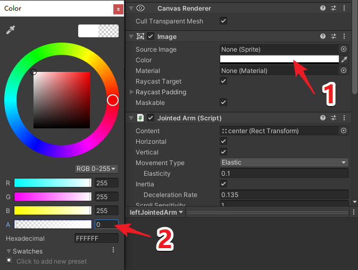Click the G value field 255

pyautogui.click(x=106, y=197)
